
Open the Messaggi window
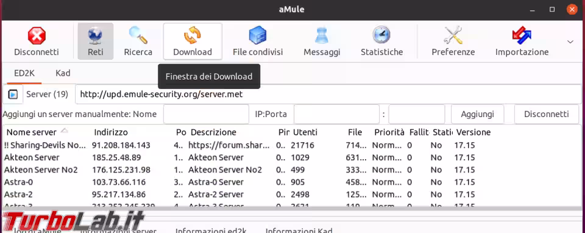(322, 41)
